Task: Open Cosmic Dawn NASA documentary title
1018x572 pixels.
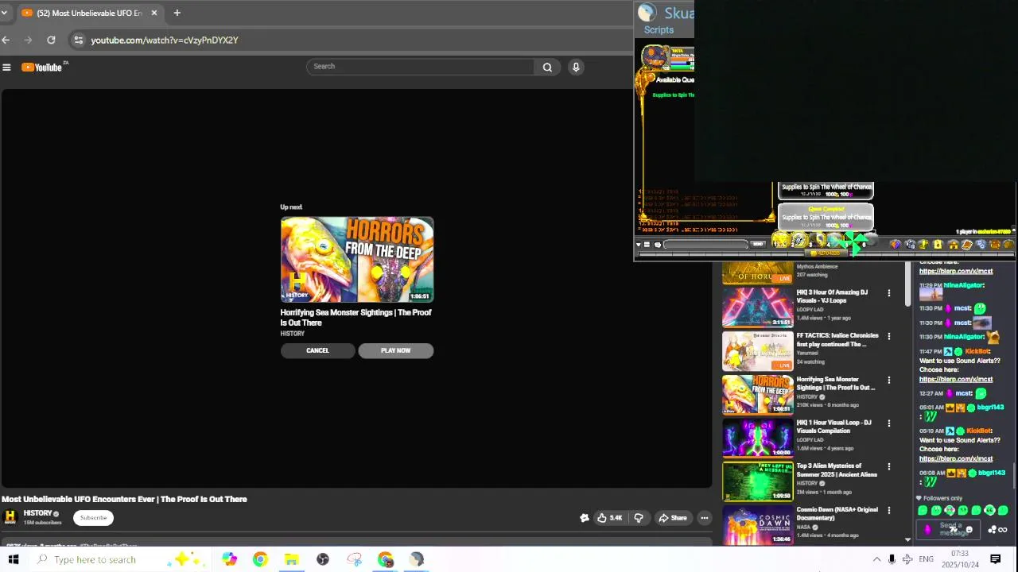Action: (x=837, y=513)
